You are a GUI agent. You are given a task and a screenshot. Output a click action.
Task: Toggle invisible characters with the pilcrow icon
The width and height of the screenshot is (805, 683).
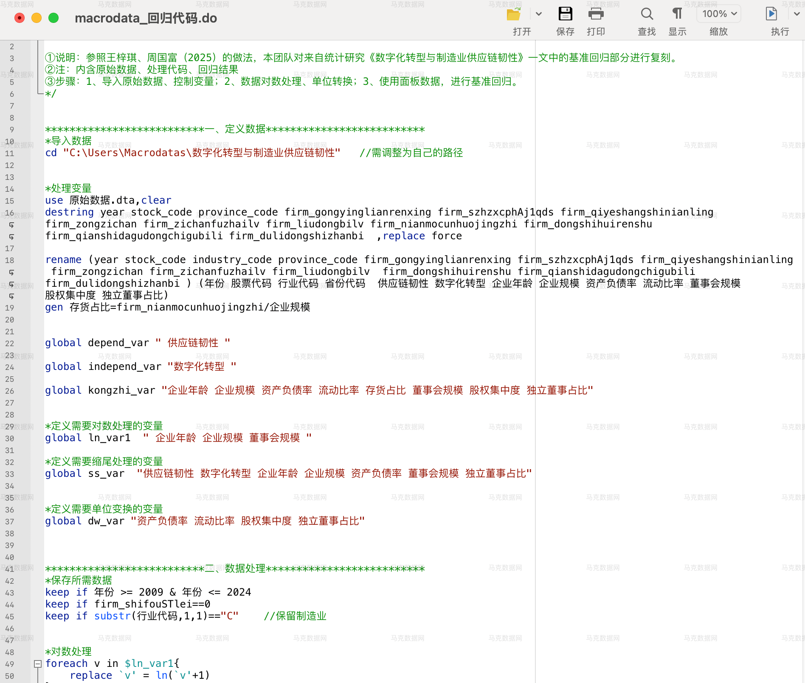677,14
